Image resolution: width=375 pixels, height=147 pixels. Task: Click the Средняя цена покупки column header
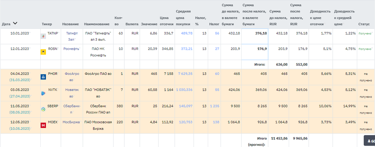pyautogui.click(x=183, y=18)
